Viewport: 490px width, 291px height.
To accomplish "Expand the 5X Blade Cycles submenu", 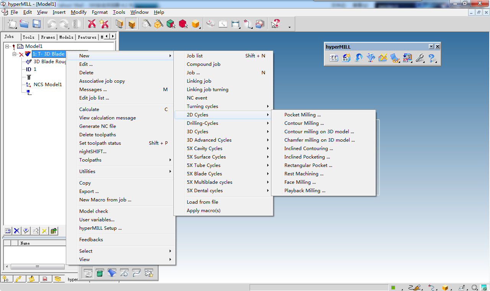I will pos(224,174).
